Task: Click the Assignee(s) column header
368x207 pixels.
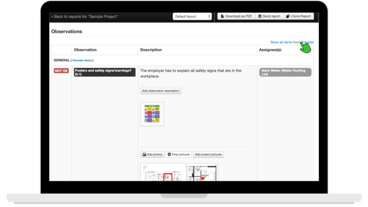Action: pos(270,50)
